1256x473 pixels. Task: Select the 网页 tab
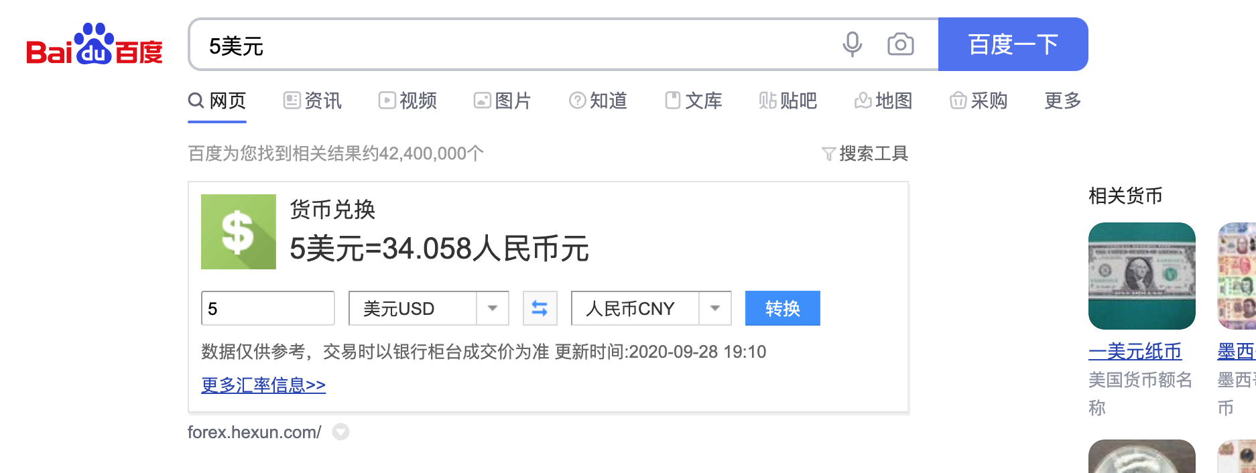(x=217, y=100)
